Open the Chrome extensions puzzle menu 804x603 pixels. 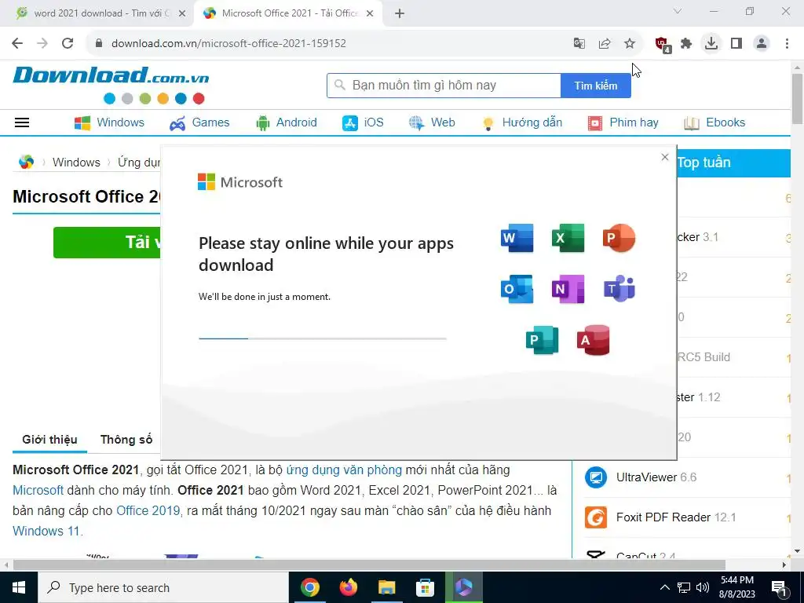click(x=686, y=43)
